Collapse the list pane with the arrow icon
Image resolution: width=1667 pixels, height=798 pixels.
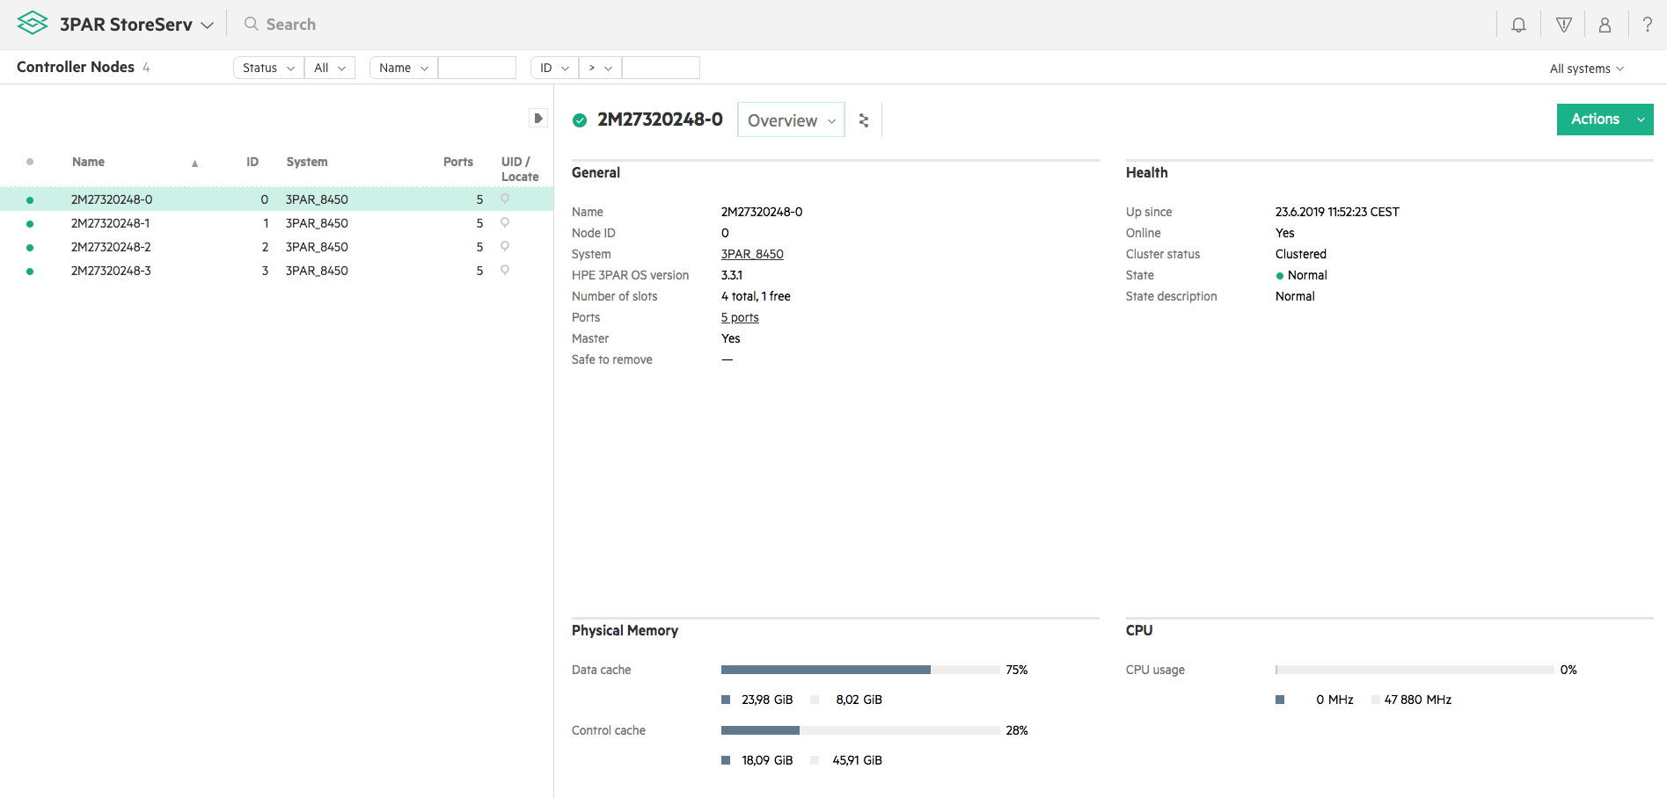pos(538,118)
